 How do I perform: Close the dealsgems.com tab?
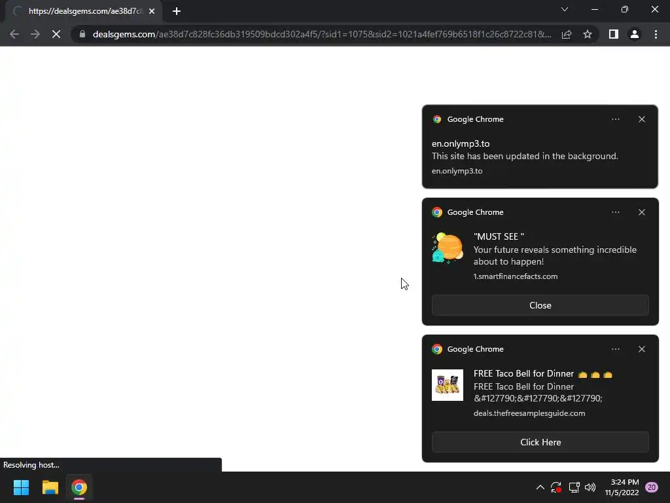point(152,11)
